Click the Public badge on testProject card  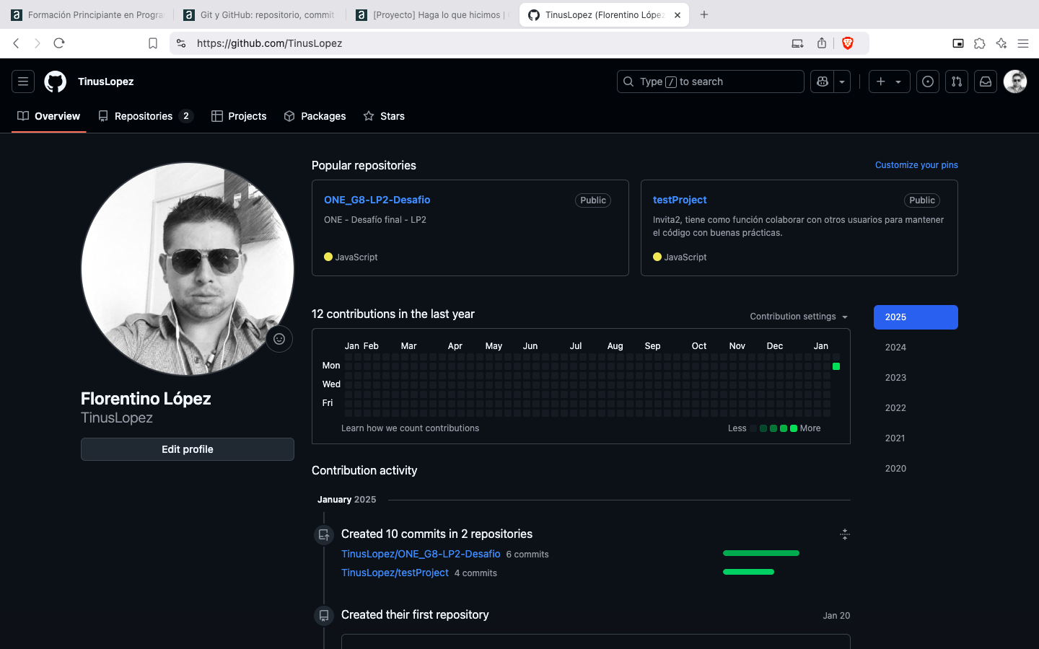click(922, 200)
